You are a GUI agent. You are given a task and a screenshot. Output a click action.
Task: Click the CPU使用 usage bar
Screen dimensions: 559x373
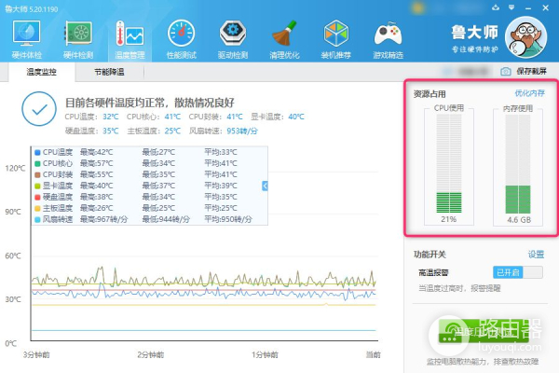point(449,163)
